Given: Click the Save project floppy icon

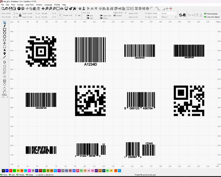Looking at the screenshot, I should [11, 8].
